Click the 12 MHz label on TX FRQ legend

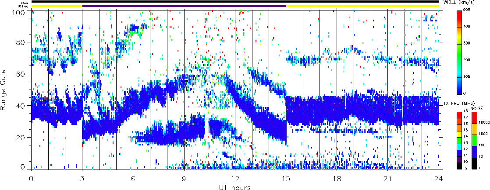pos(465,149)
